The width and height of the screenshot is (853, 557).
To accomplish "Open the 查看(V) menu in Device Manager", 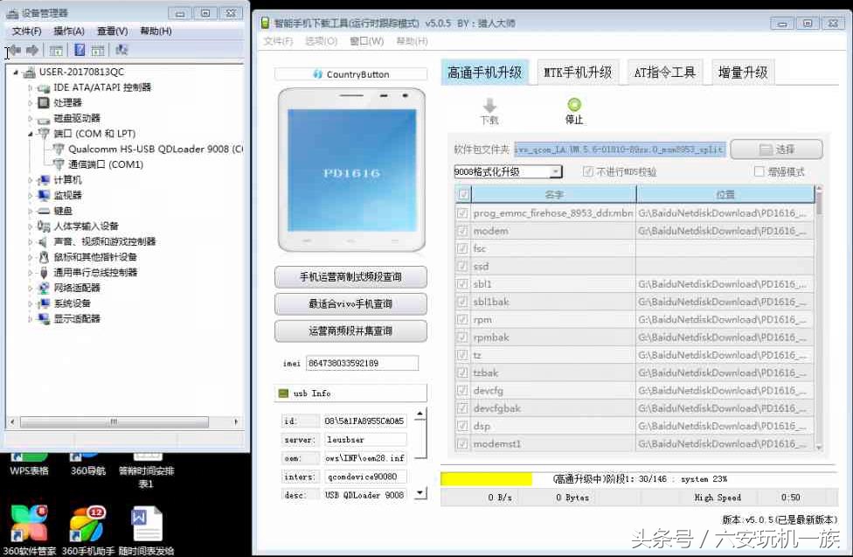I will pos(111,30).
